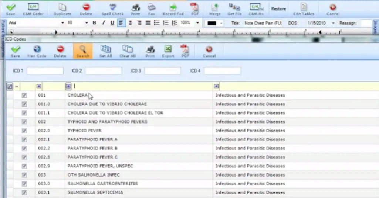Select row PARATYPHOID FEVER, UNSPEC
Image resolution: width=379 pixels, height=198 pixels.
(193, 166)
